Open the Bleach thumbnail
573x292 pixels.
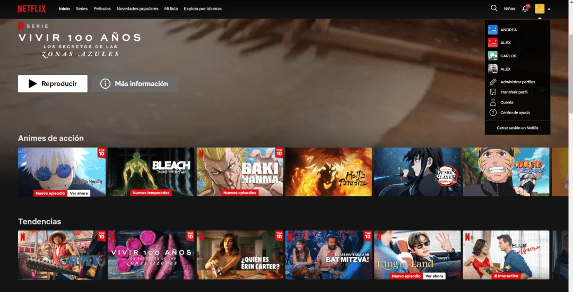[151, 172]
